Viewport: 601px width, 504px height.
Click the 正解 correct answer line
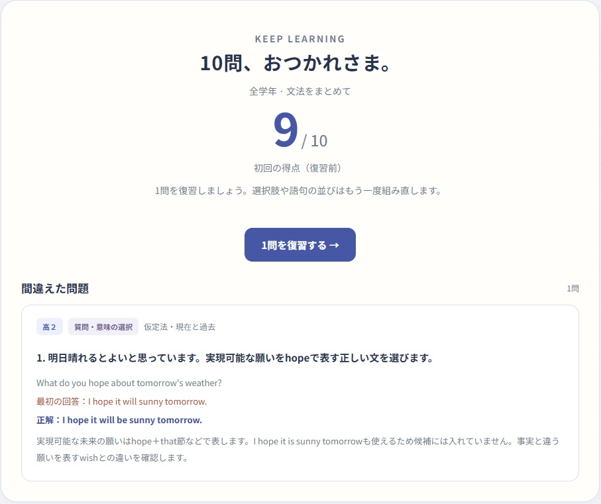119,420
